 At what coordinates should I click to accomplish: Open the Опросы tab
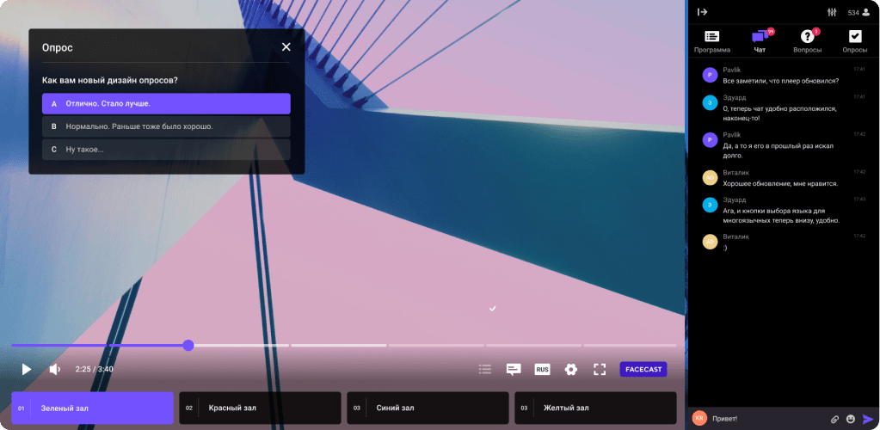click(854, 41)
